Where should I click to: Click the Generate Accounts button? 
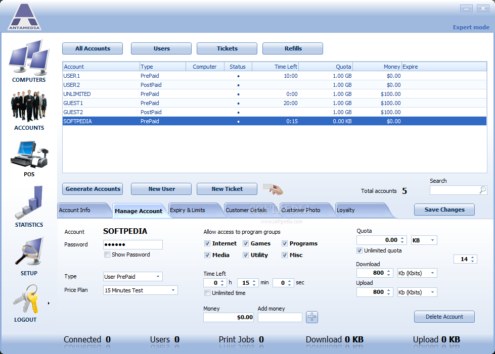click(93, 189)
